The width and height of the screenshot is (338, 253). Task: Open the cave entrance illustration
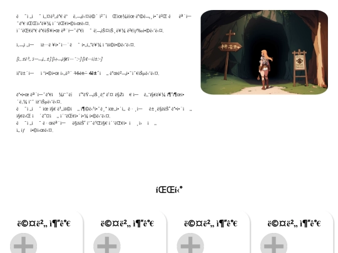pos(264,52)
